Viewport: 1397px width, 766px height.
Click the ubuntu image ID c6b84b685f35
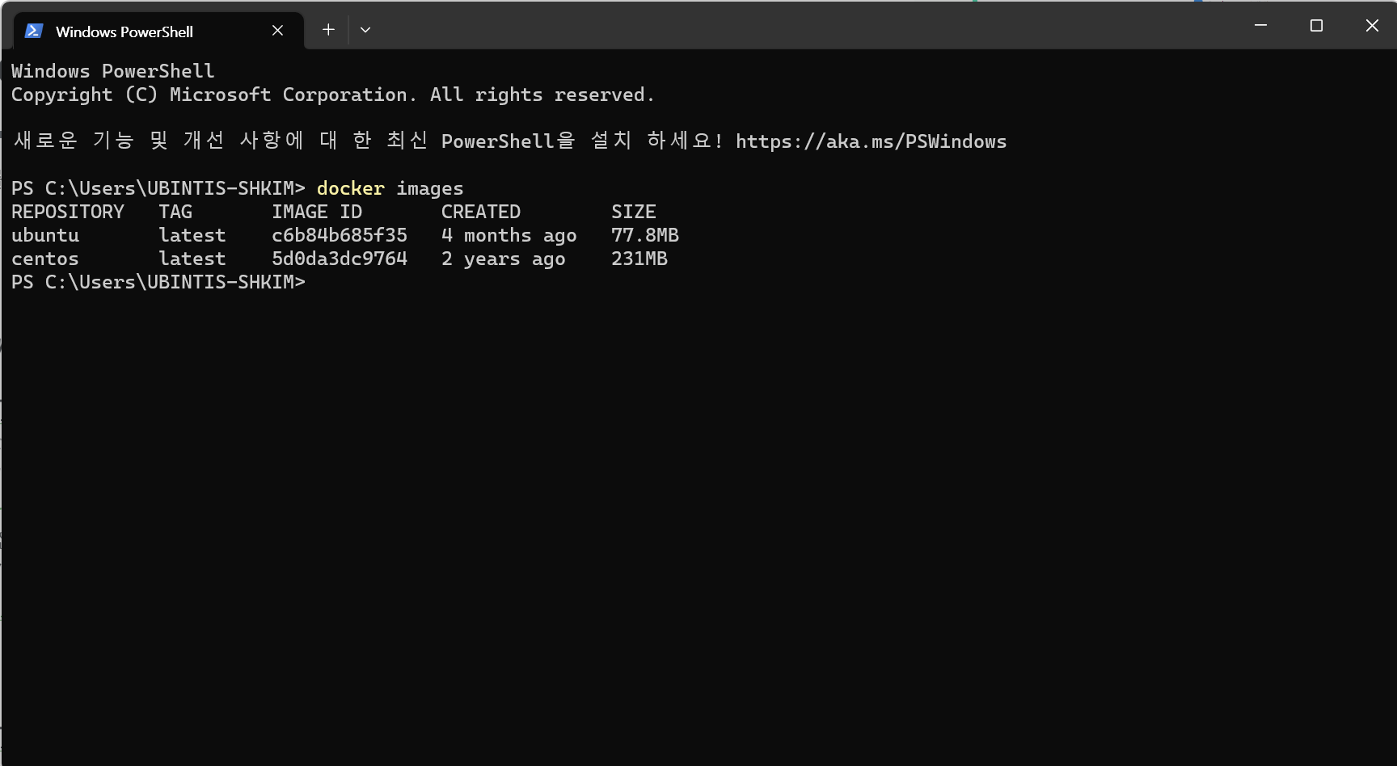pyautogui.click(x=340, y=234)
